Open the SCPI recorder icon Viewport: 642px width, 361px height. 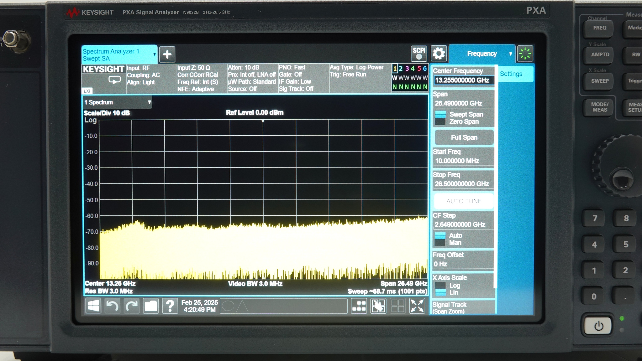pyautogui.click(x=419, y=54)
